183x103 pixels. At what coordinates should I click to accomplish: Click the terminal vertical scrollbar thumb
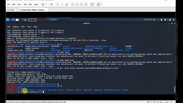click(175, 89)
